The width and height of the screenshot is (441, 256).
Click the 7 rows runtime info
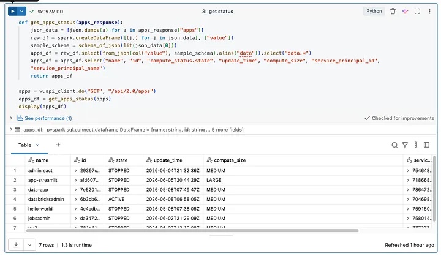click(66, 245)
